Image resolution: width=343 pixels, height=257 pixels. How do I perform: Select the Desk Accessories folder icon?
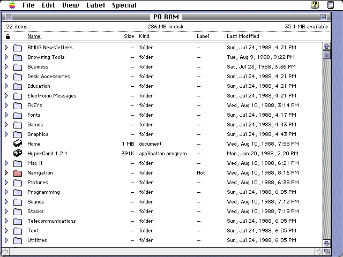pos(18,77)
